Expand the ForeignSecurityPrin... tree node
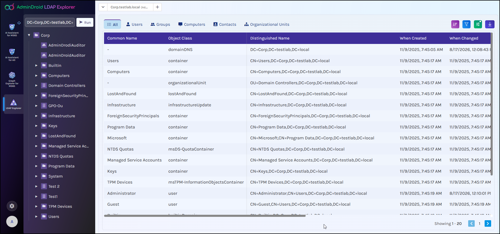500x234 pixels. [36, 96]
